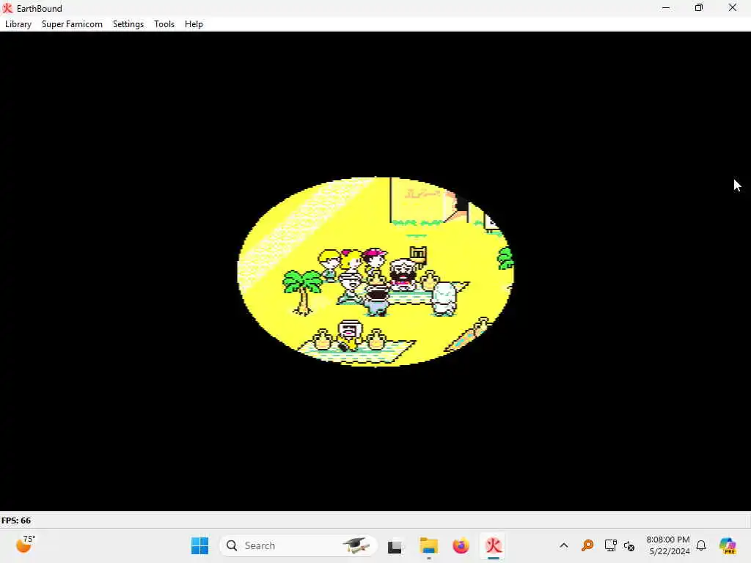Image resolution: width=751 pixels, height=563 pixels.
Task: Click the bearded merchant in the game
Action: [x=403, y=274]
